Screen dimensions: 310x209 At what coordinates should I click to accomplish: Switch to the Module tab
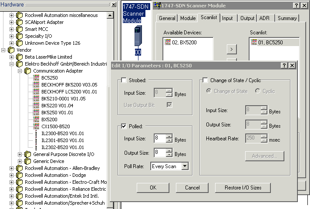188,18
